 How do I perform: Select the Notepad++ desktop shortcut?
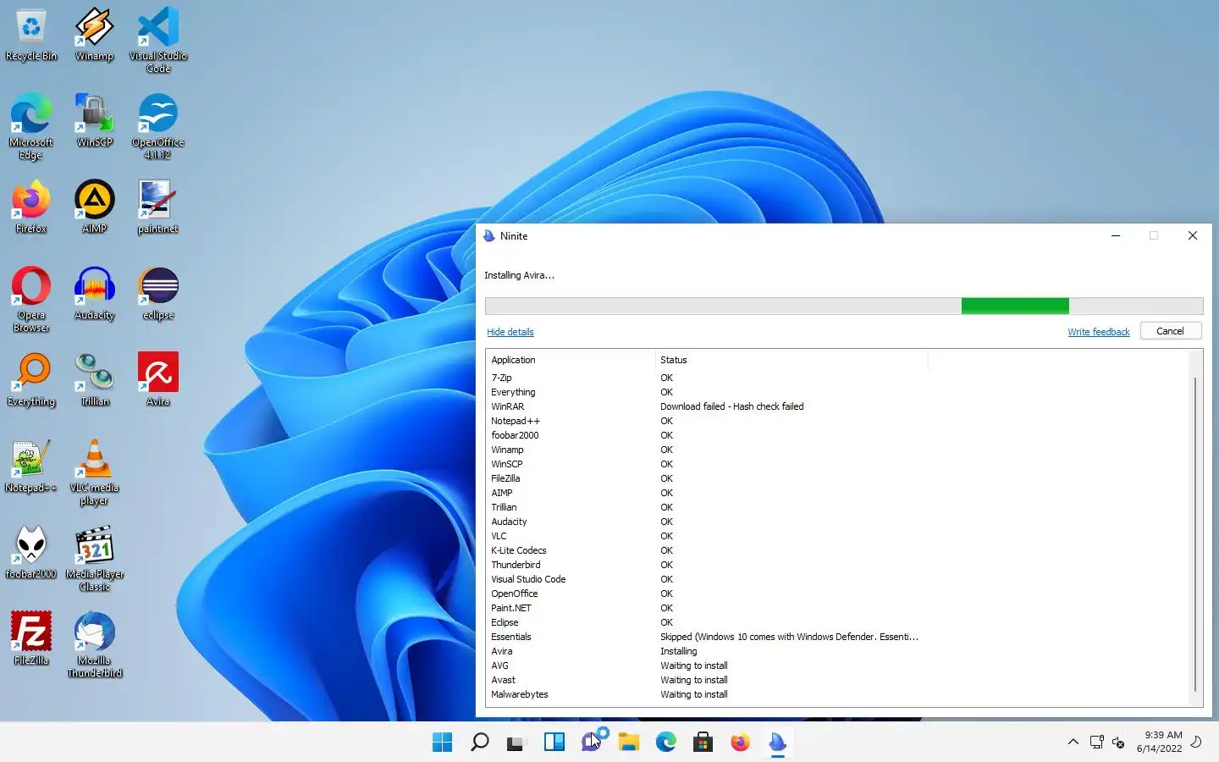pyautogui.click(x=31, y=467)
